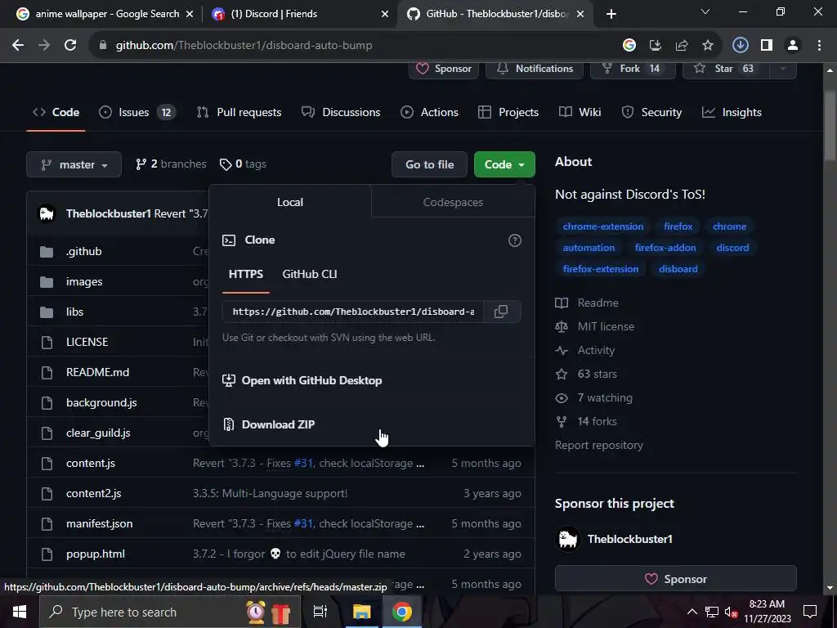
Task: Open the Issues tab
Action: [137, 112]
